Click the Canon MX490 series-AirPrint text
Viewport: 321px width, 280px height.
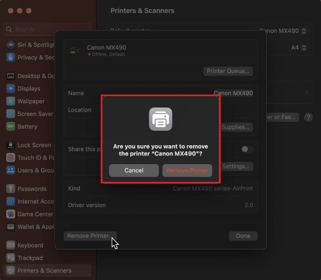[x=213, y=189]
